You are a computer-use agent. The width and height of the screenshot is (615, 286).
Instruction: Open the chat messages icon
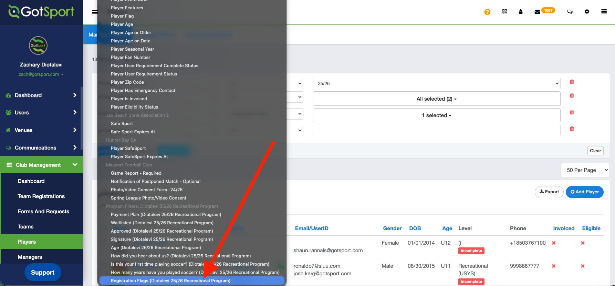click(x=570, y=12)
